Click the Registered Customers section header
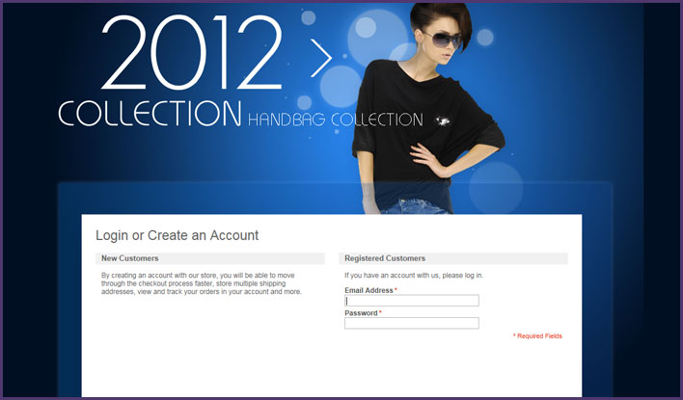The image size is (683, 400). [385, 258]
